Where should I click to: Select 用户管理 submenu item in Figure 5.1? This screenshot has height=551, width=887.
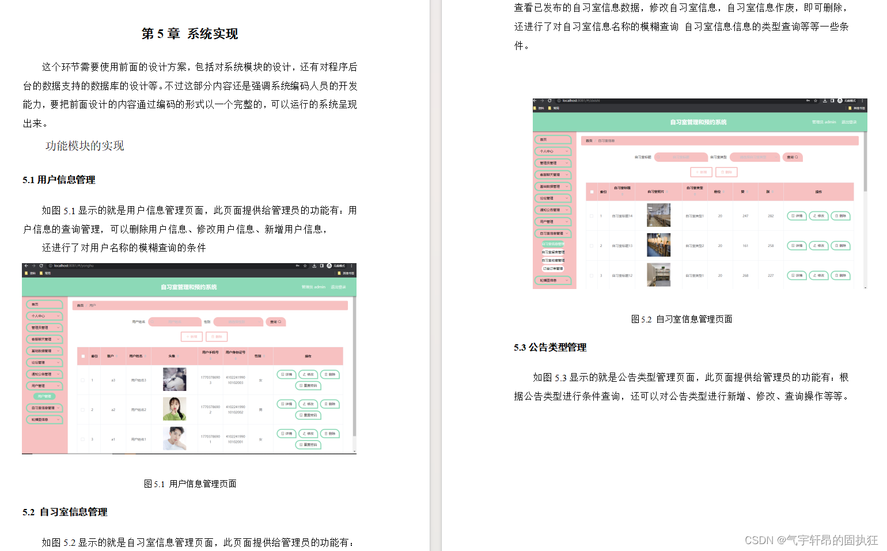pyautogui.click(x=44, y=396)
